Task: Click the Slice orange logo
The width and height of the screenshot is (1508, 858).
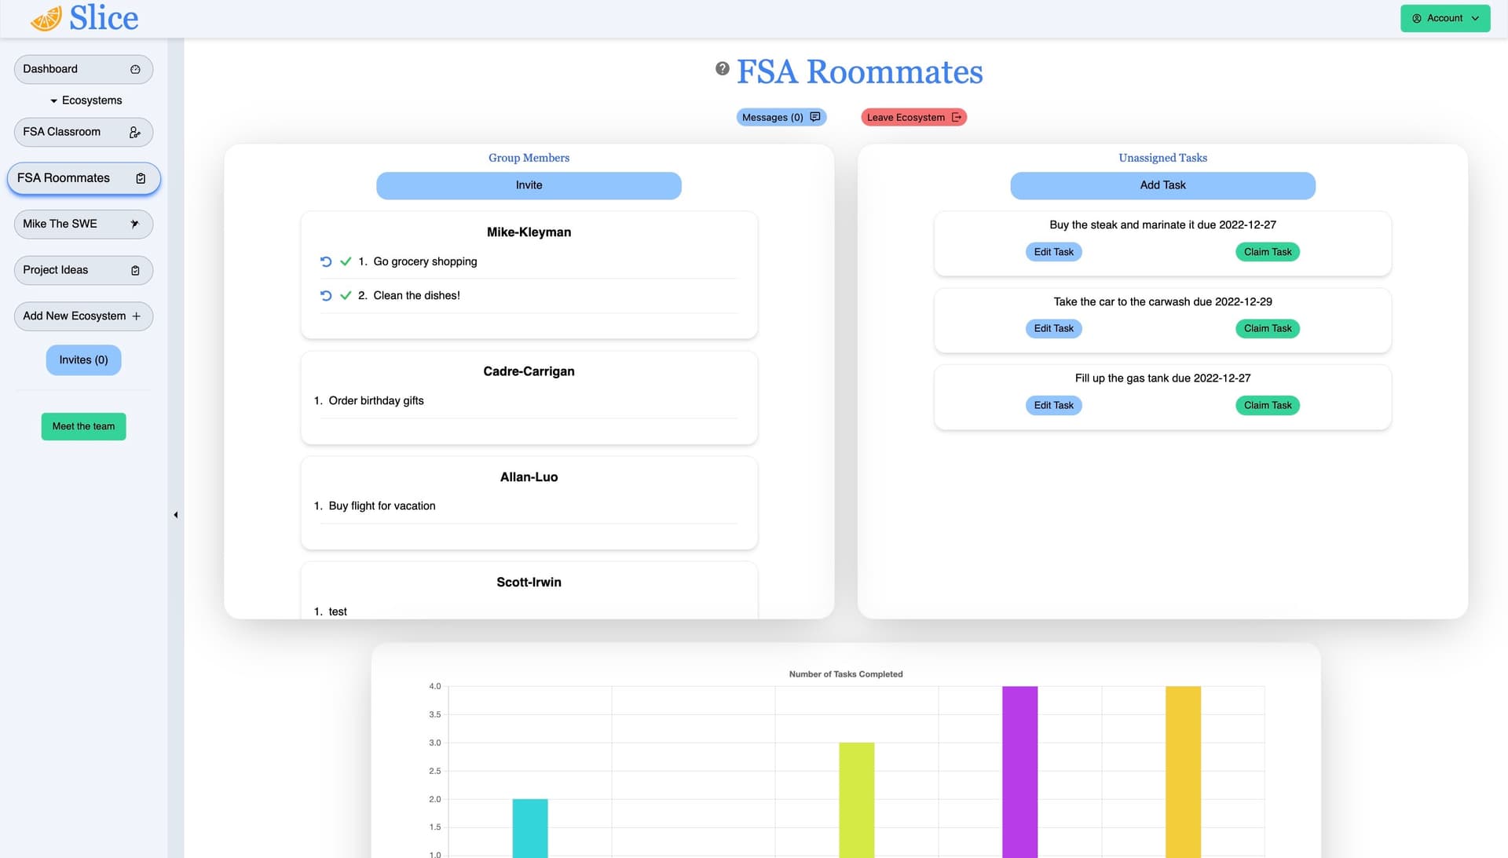Action: pyautogui.click(x=46, y=18)
